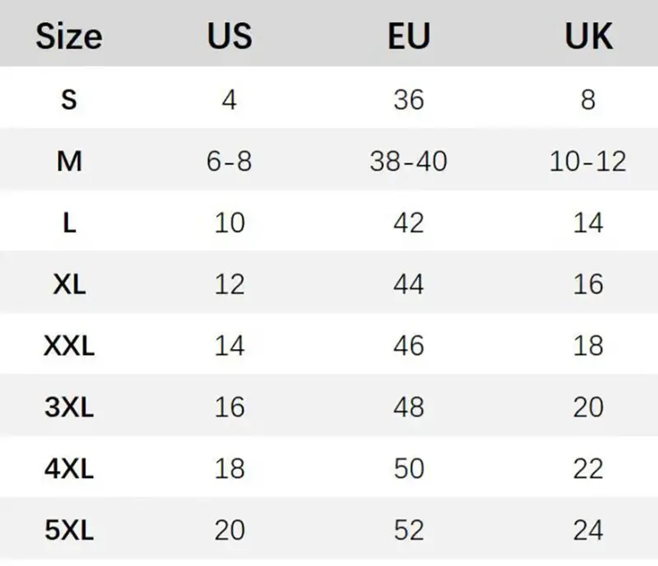Screen dimensions: 658x566
Task: Click UK value 24 in 5XL row
Action: [x=588, y=530]
